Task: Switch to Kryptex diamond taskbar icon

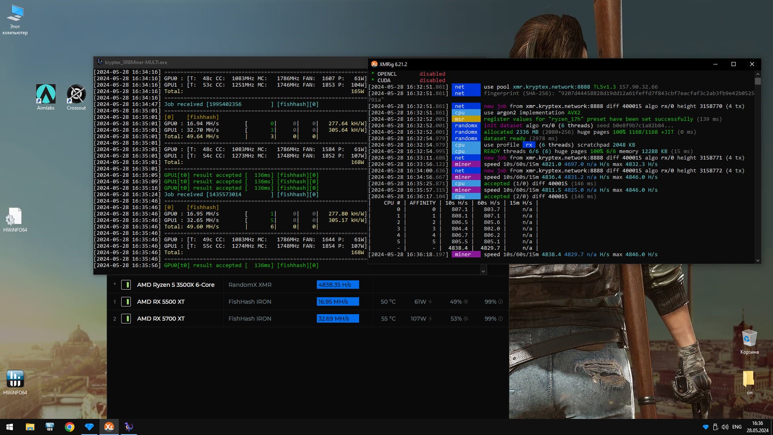Action: 89,427
